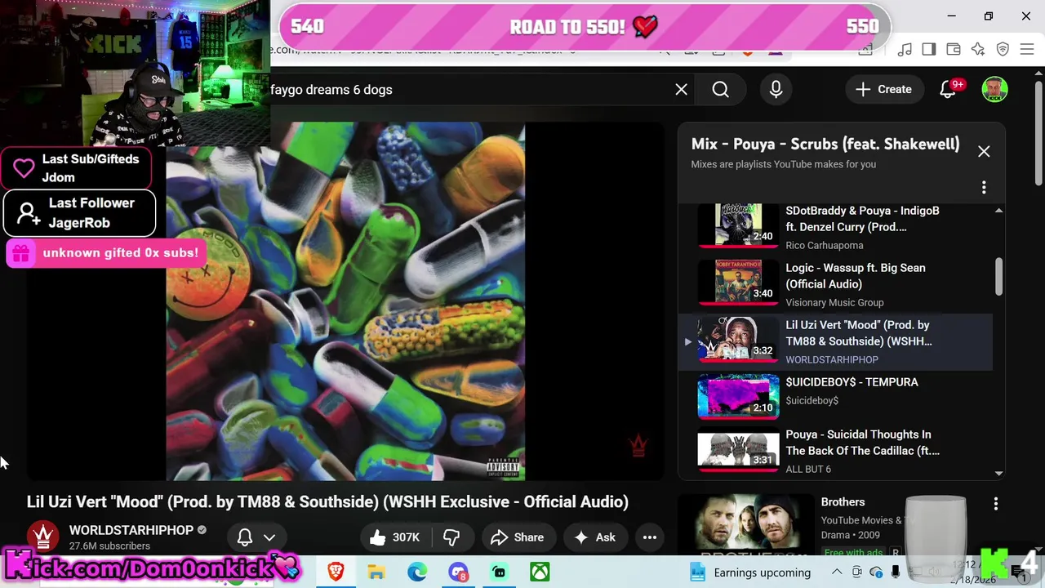
Task: Toggle the channel notification bell
Action: point(244,537)
